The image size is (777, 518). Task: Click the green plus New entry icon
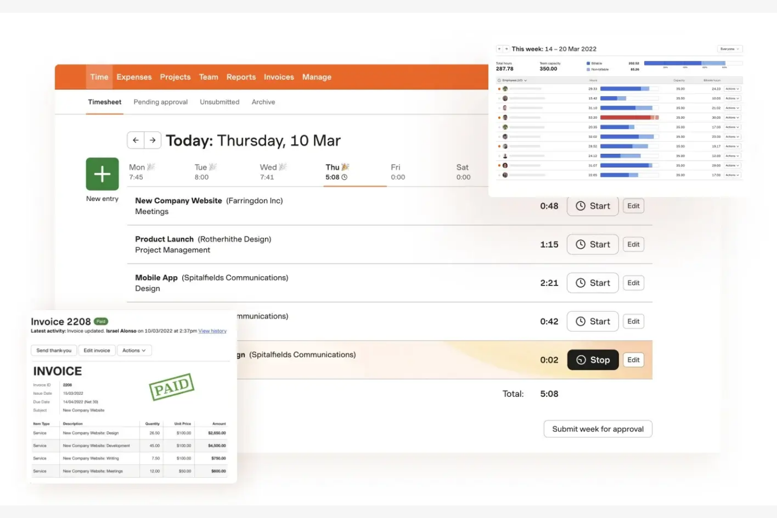[102, 174]
